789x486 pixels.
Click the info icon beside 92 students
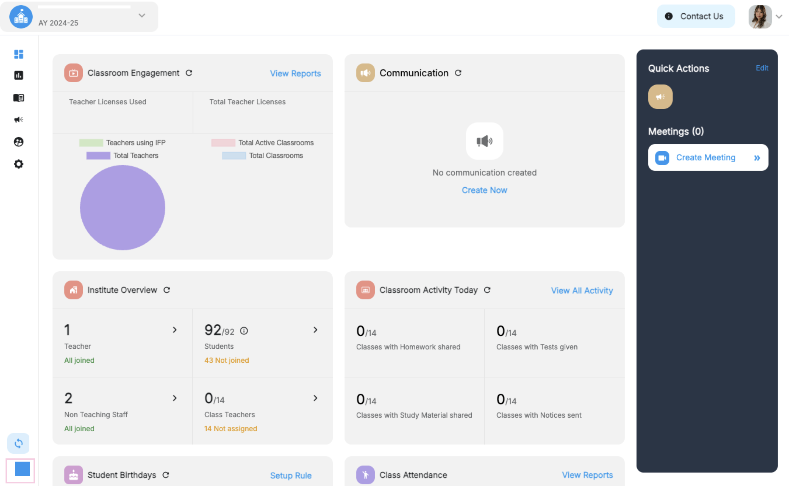[244, 331]
